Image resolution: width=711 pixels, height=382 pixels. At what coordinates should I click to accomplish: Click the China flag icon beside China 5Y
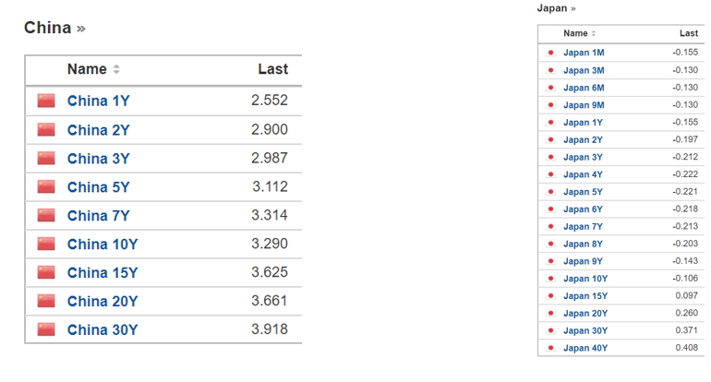(46, 187)
